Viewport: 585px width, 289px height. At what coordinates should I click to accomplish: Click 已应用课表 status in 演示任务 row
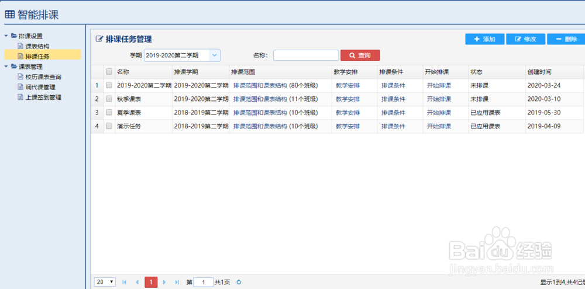[x=486, y=126]
